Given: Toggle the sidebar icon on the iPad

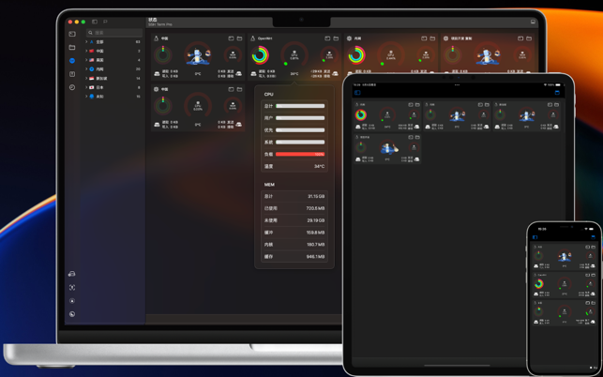Looking at the screenshot, I should [x=357, y=93].
